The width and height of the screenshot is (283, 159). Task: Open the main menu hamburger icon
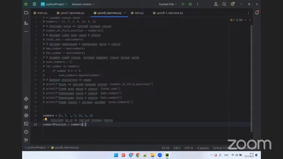pos(34,4)
